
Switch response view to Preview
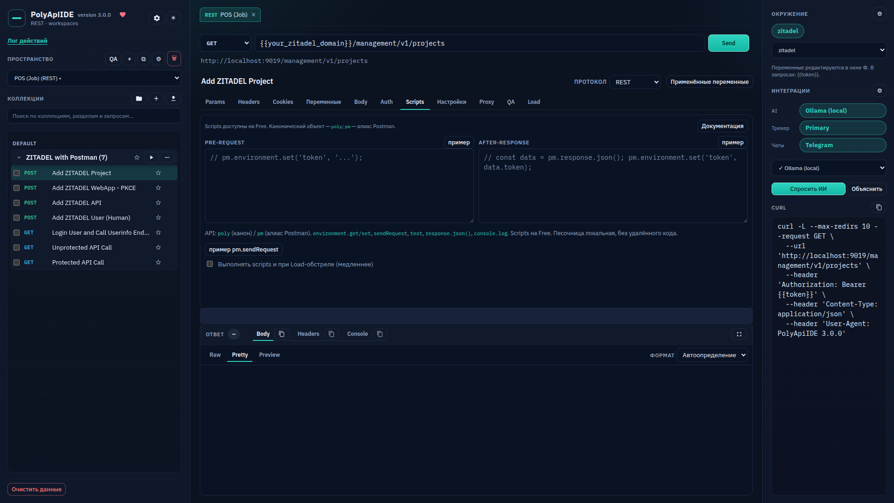[x=270, y=355]
